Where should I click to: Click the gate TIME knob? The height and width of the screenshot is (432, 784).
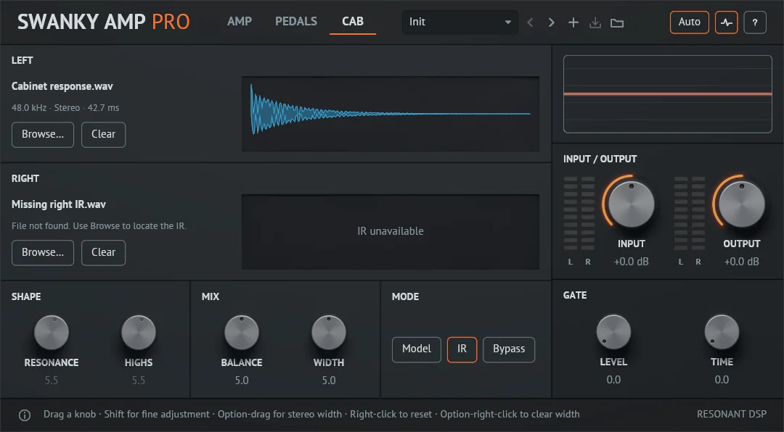tap(722, 332)
